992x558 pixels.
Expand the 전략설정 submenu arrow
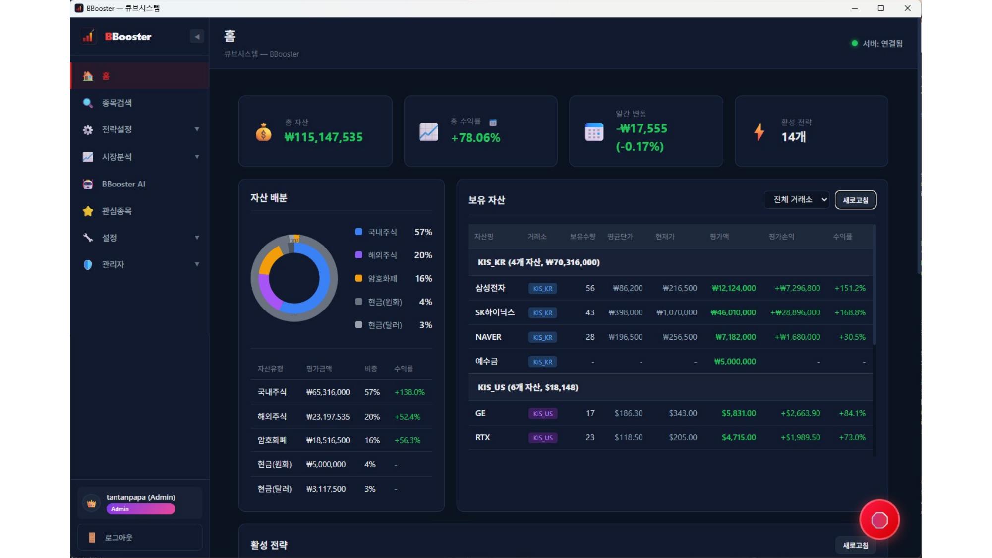[197, 129]
